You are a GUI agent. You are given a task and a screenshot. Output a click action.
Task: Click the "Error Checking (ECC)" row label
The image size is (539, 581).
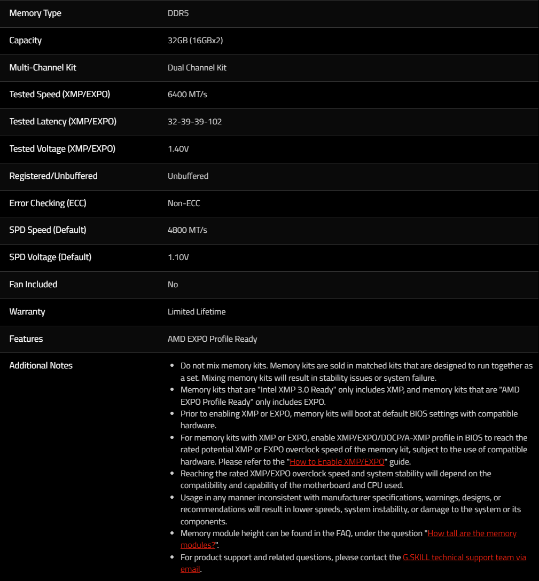coord(48,203)
